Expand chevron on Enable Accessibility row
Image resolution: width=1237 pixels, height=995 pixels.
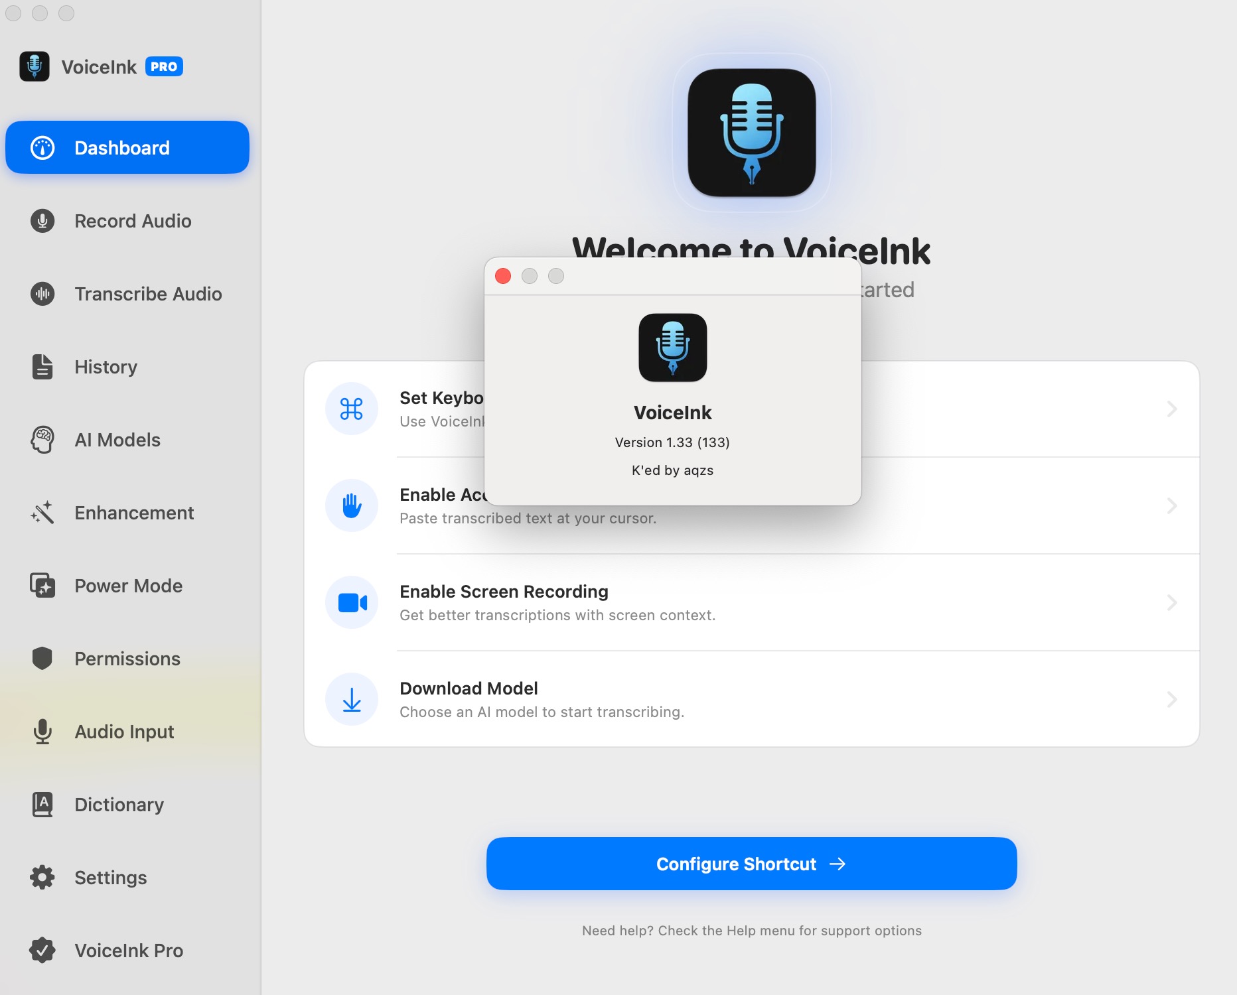tap(1172, 505)
